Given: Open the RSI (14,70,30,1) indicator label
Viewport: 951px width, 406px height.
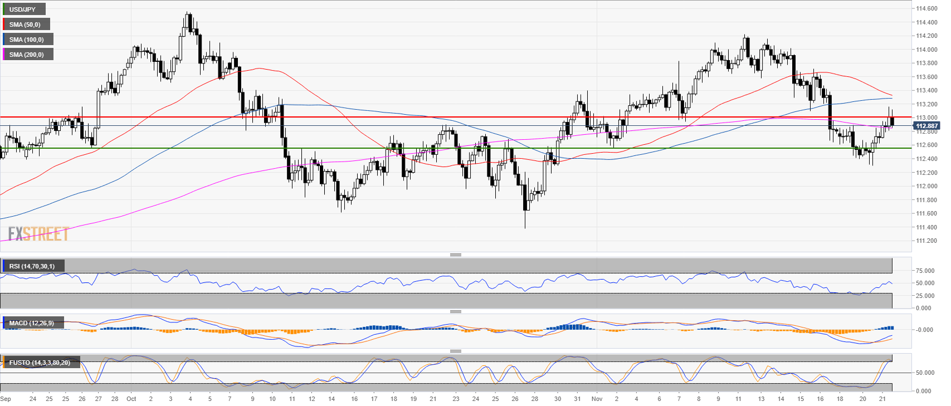Looking at the screenshot, I should [32, 266].
